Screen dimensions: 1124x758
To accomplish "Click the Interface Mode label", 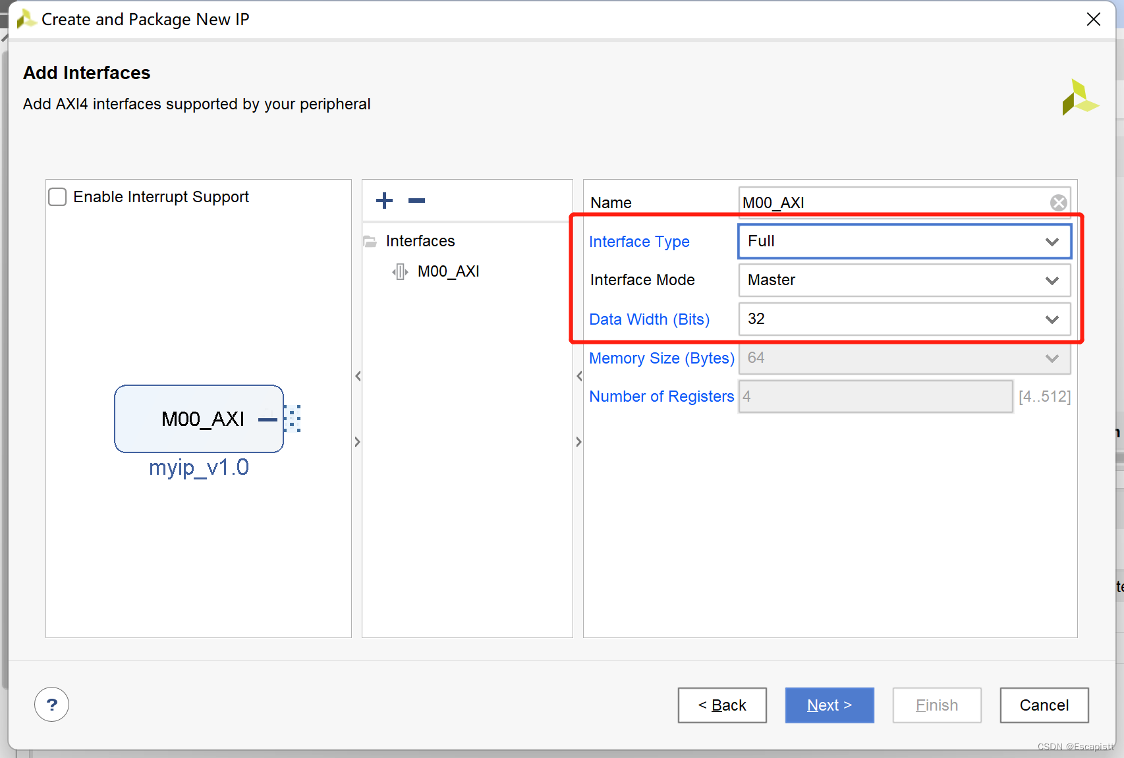I will 642,280.
